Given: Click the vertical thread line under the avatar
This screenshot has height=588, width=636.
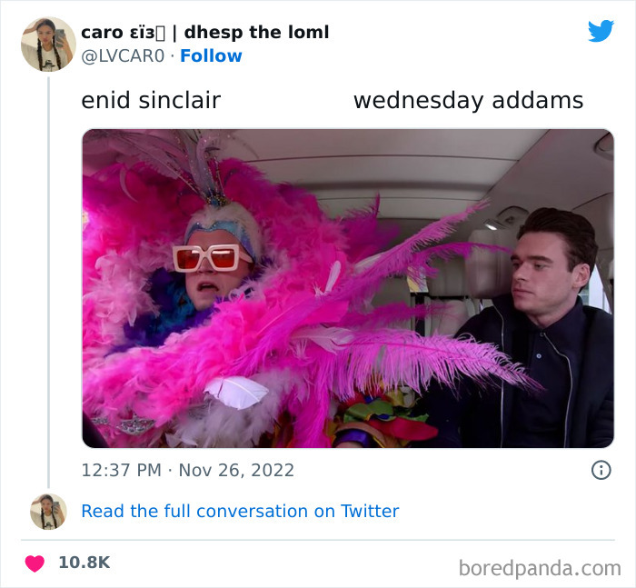Looking at the screenshot, I should (49, 282).
